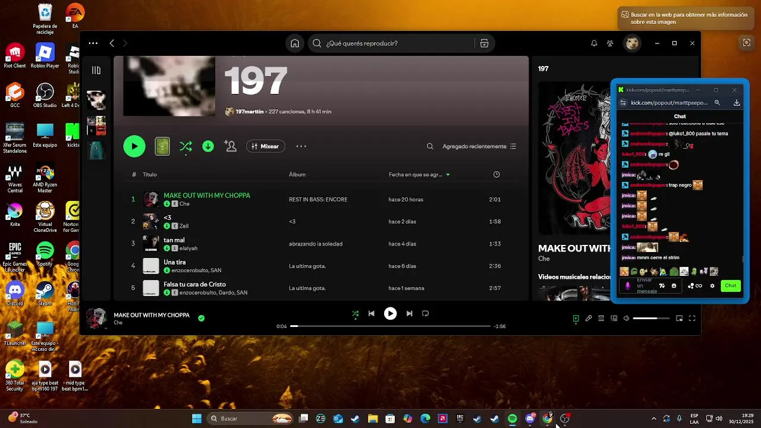This screenshot has height=428, width=761.
Task: Show lyrics with microphone icon
Action: click(589, 319)
